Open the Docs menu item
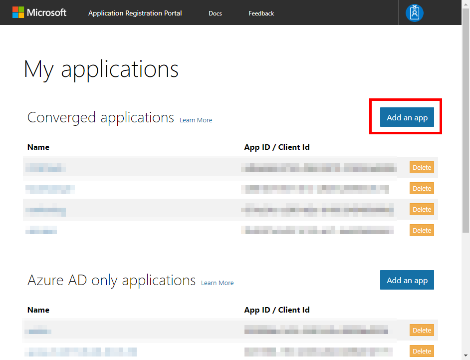 pyautogui.click(x=215, y=13)
